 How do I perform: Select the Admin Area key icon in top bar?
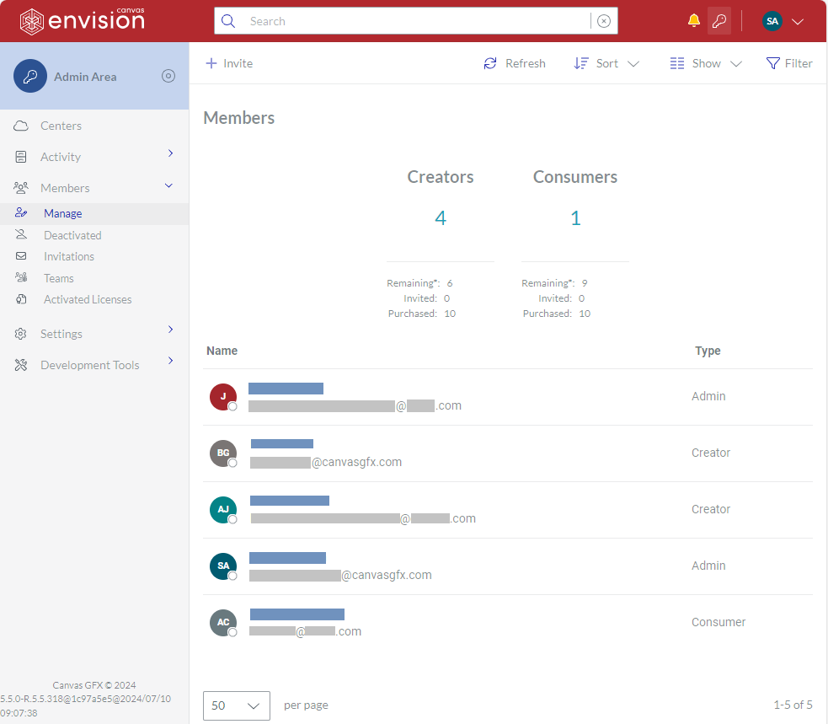(x=718, y=20)
